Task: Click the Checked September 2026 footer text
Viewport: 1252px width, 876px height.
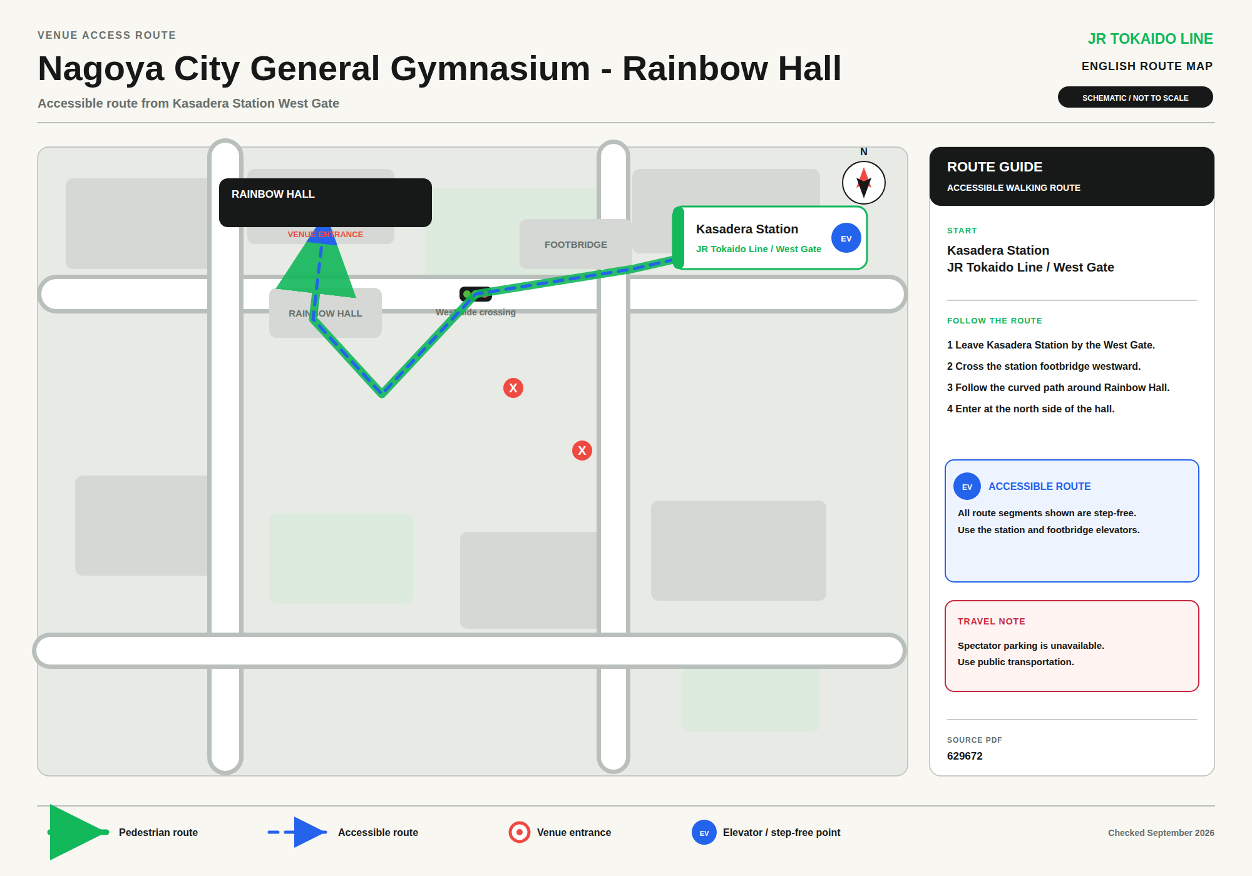Action: pos(1161,833)
